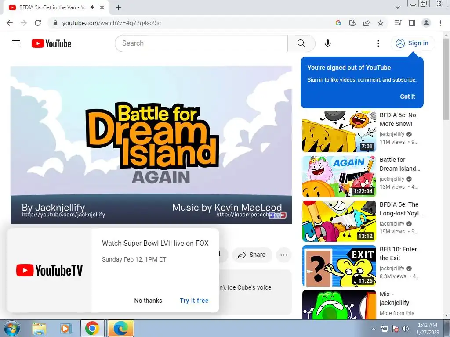This screenshot has height=337, width=450.
Task: Mute the tab via the speaker icon
Action: tap(92, 7)
